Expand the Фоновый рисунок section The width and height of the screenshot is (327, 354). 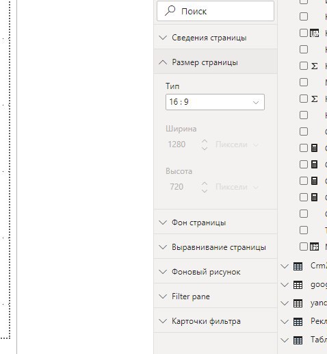215,272
